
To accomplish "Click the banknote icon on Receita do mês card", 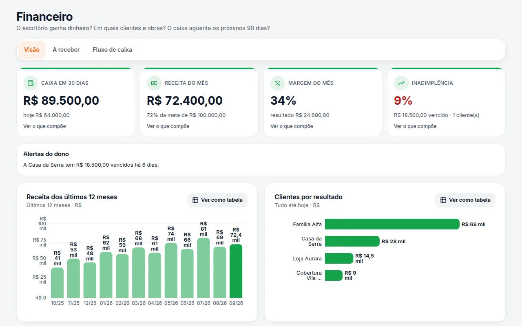I will point(154,83).
